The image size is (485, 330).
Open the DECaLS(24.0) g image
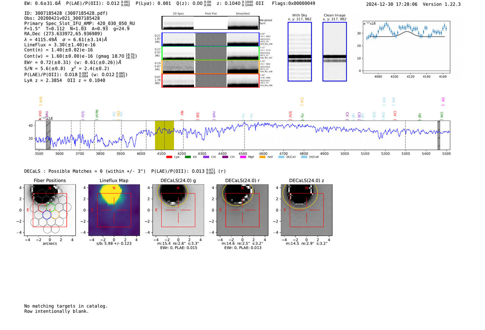point(178,210)
